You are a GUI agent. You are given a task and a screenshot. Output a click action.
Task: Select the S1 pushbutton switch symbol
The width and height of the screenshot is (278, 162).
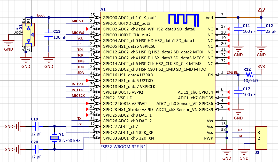(x=28, y=35)
